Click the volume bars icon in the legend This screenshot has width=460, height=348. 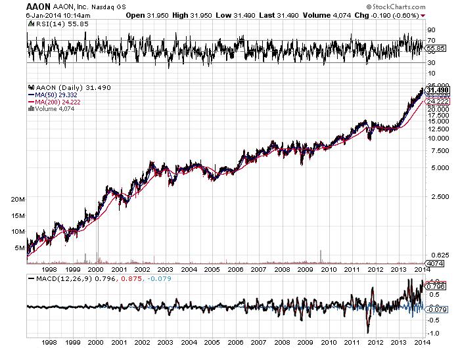(31, 109)
